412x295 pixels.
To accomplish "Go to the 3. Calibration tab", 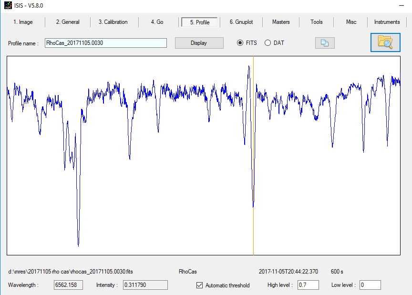I will point(113,22).
